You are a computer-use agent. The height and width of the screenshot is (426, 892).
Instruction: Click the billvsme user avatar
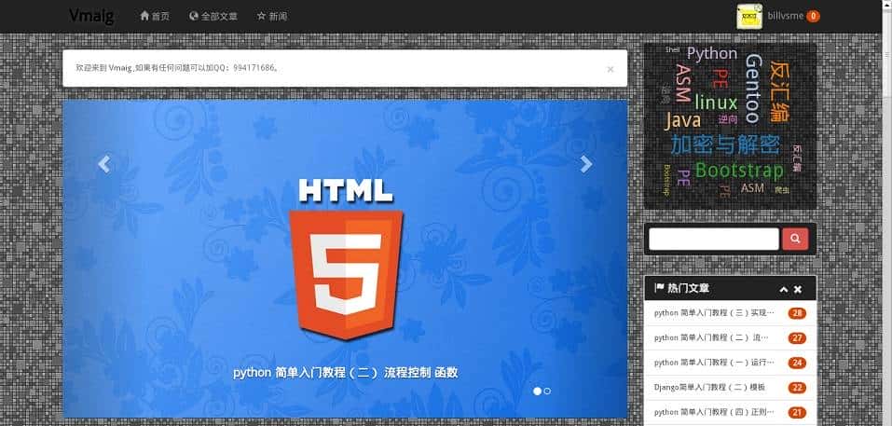point(749,16)
